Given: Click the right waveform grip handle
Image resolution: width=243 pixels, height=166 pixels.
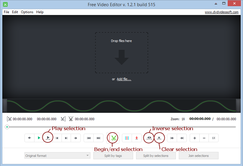Looking at the screenshot, I should coord(238,105).
